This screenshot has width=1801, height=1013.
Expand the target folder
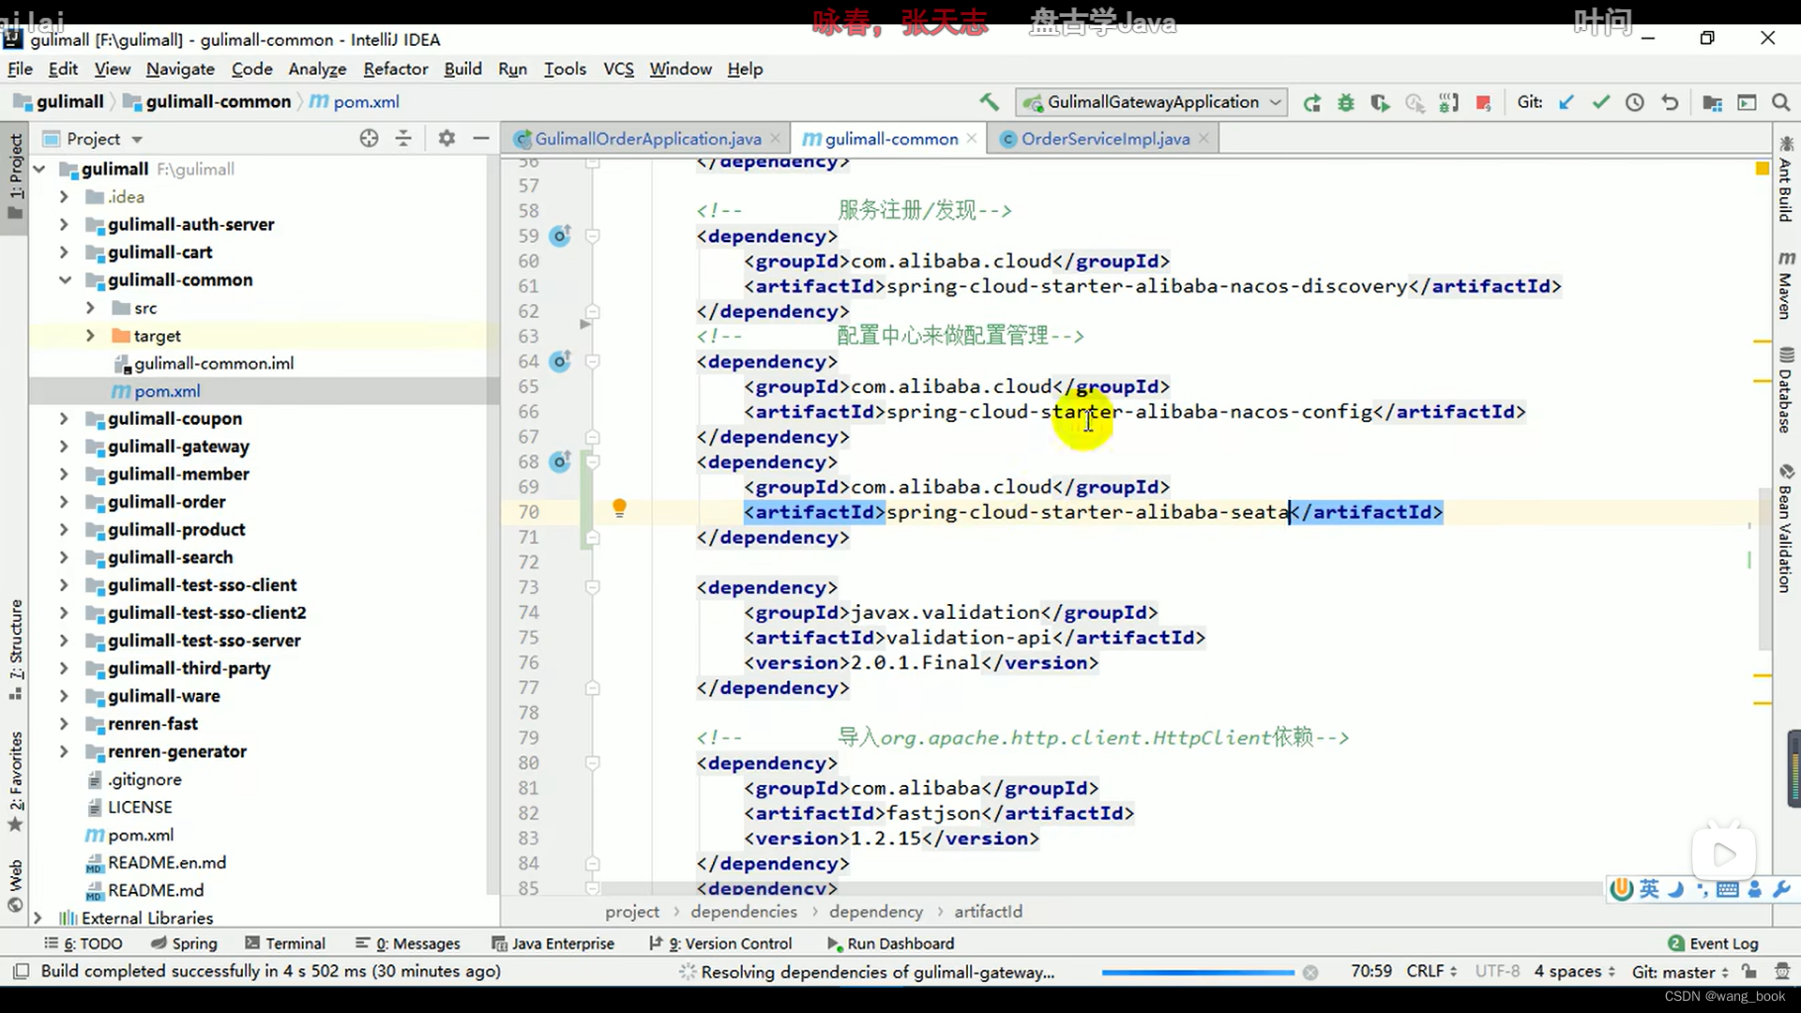click(90, 336)
